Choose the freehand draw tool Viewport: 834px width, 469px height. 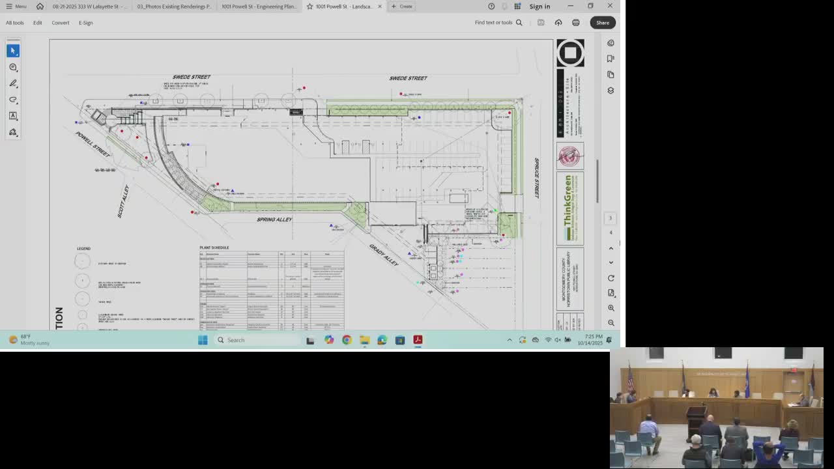(x=12, y=100)
